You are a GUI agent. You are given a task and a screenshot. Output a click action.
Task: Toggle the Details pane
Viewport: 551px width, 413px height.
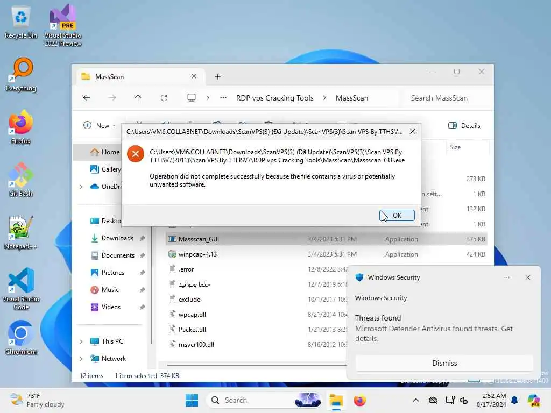click(464, 125)
